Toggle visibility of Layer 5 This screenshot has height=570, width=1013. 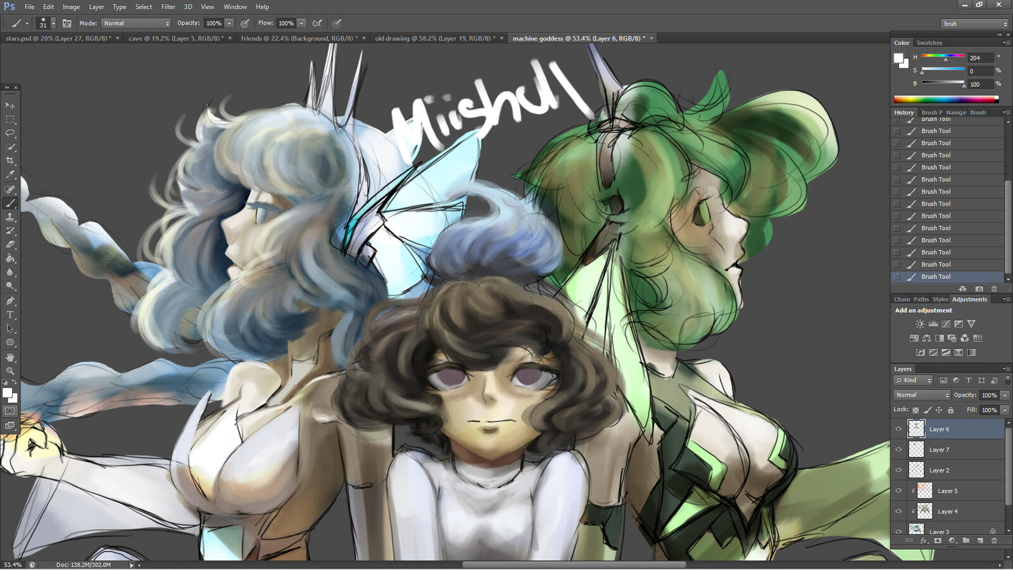click(898, 491)
